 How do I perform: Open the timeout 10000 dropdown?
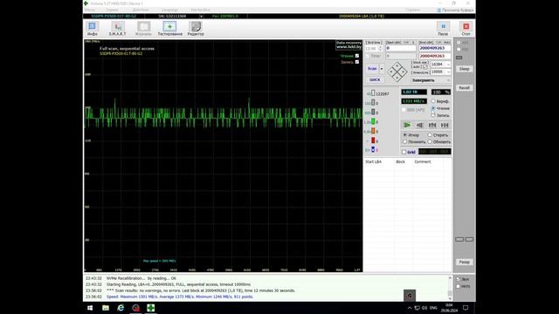coord(448,72)
